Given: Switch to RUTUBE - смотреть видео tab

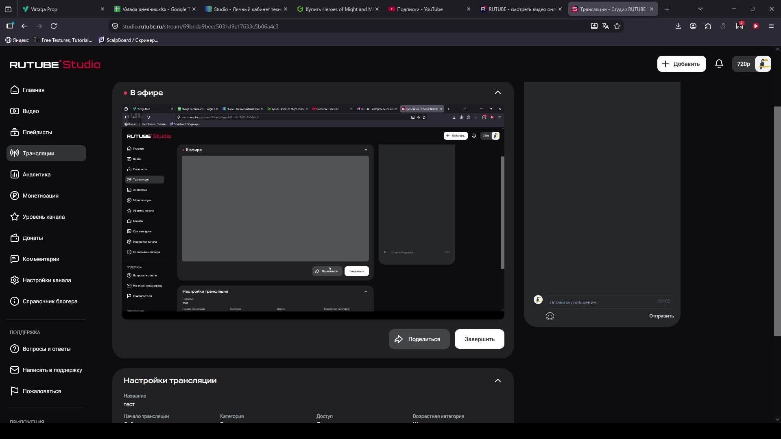Looking at the screenshot, I should (x=521, y=9).
